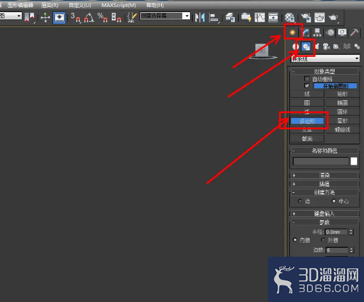The image size is (364, 302).
Task: Open the white object color swatch
Action: click(354, 162)
